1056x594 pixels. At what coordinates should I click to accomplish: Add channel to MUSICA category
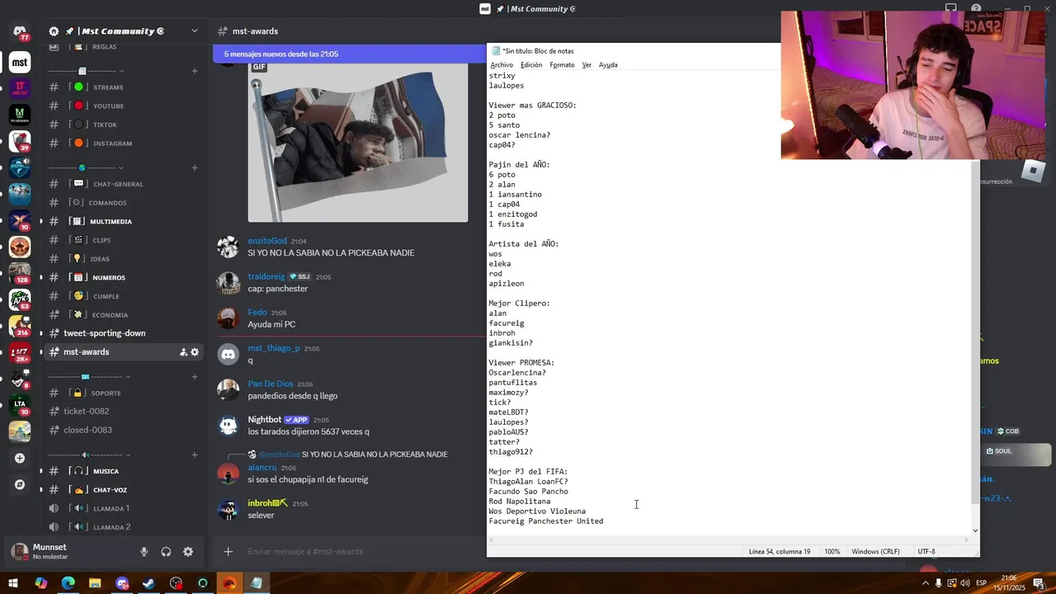coord(195,455)
